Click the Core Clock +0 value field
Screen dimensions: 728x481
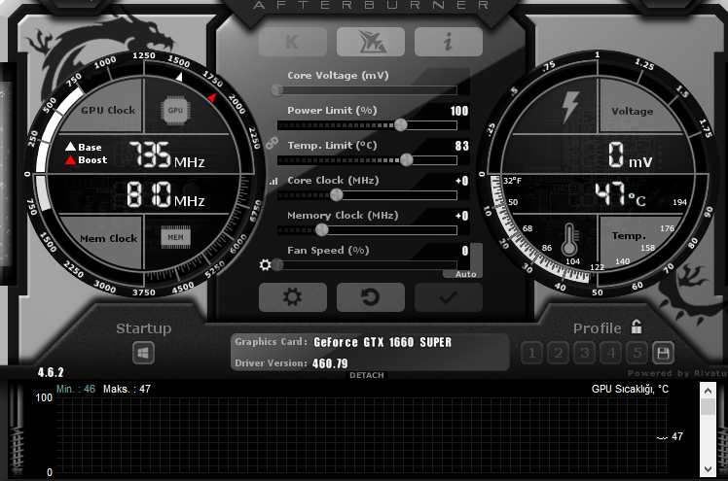(462, 181)
